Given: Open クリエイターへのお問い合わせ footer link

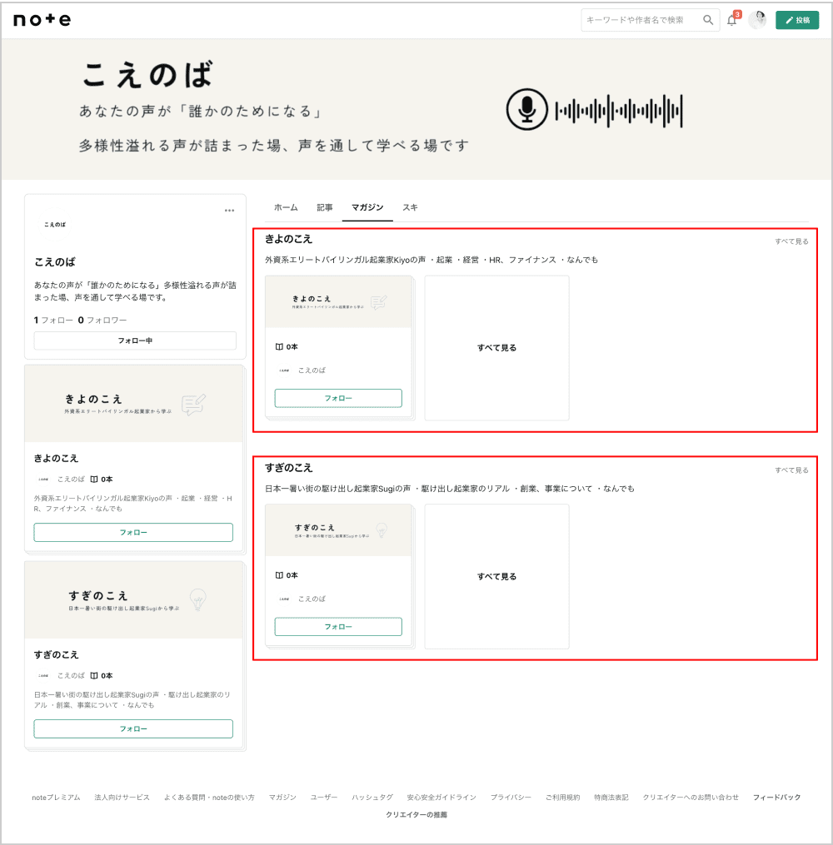Looking at the screenshot, I should point(690,798).
